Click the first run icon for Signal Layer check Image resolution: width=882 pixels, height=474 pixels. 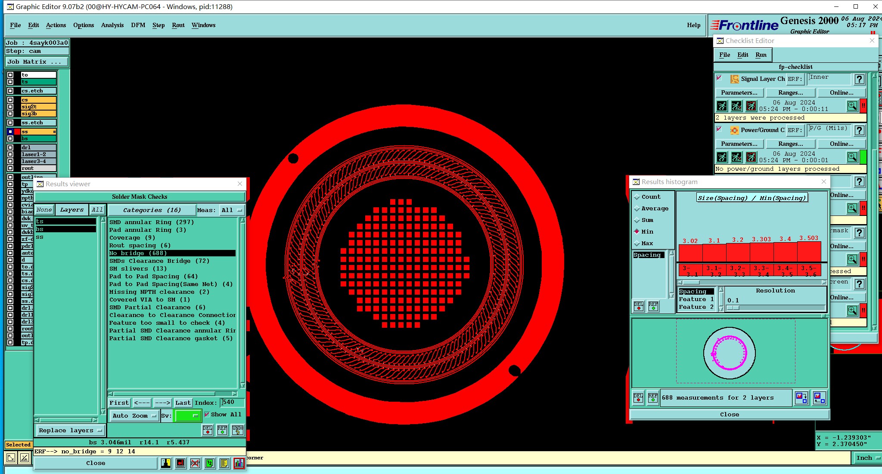722,106
